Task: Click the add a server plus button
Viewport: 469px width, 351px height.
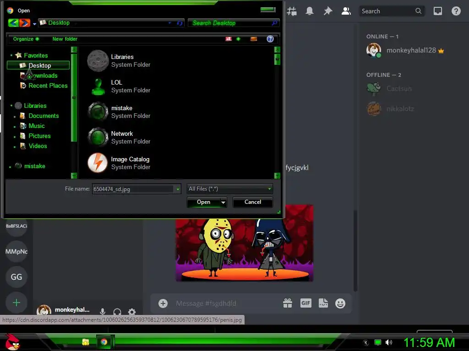Action: coord(16,303)
